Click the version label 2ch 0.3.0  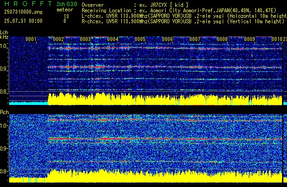coord(67,4)
